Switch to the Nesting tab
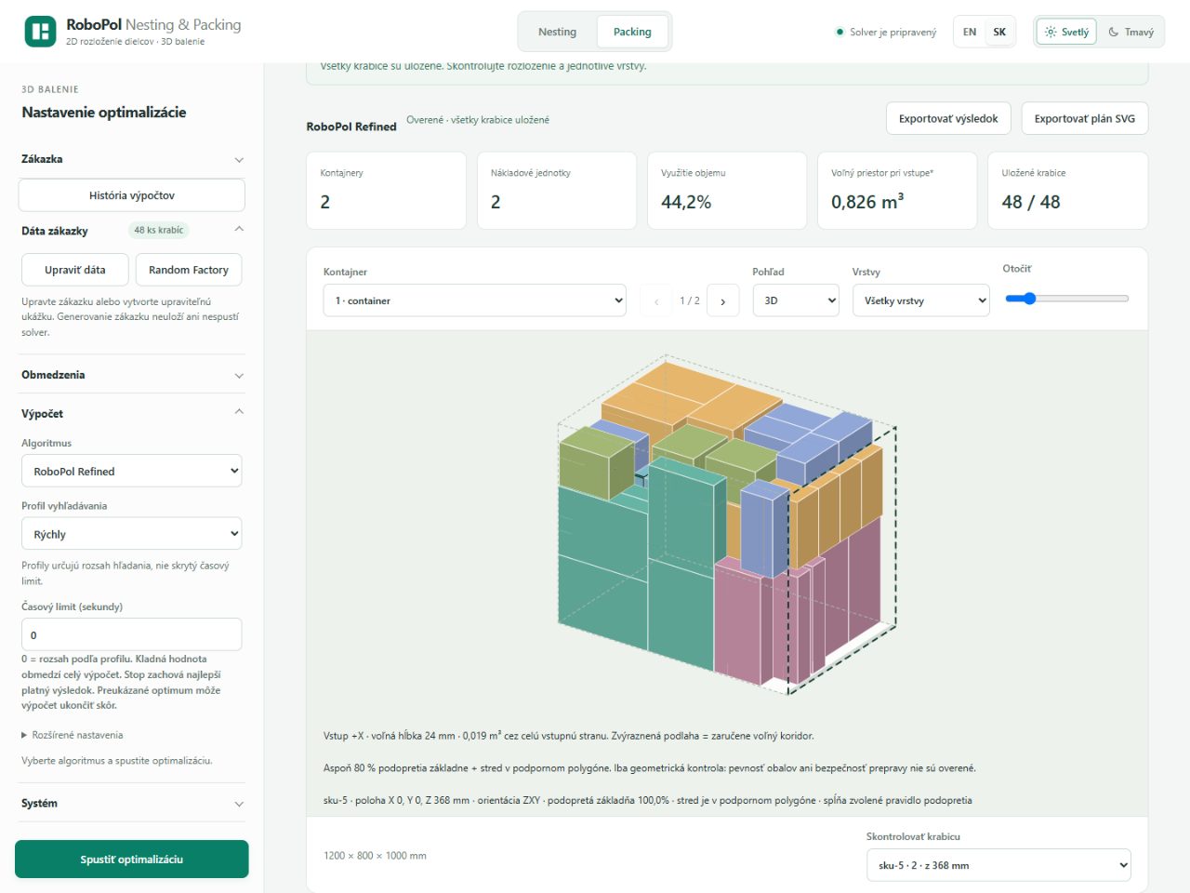Screen dimensions: 1190x893 pos(557,32)
